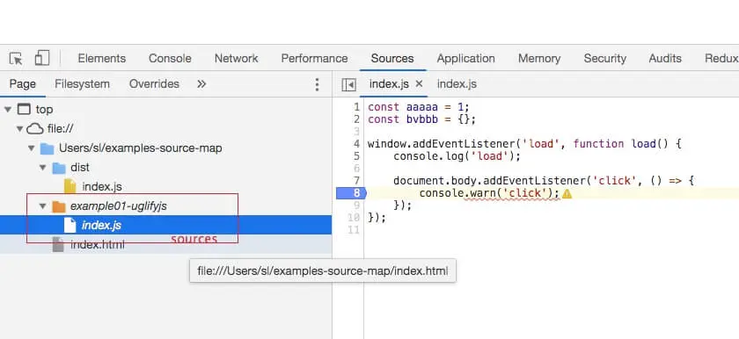
Task: Click the file:// cloud icon
Action: (35, 129)
